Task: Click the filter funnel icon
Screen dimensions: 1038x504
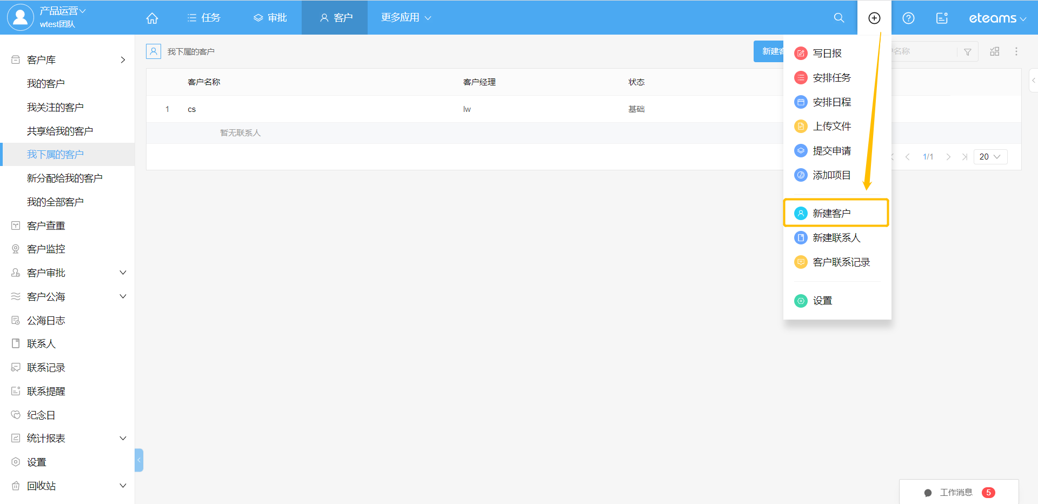Action: (967, 52)
